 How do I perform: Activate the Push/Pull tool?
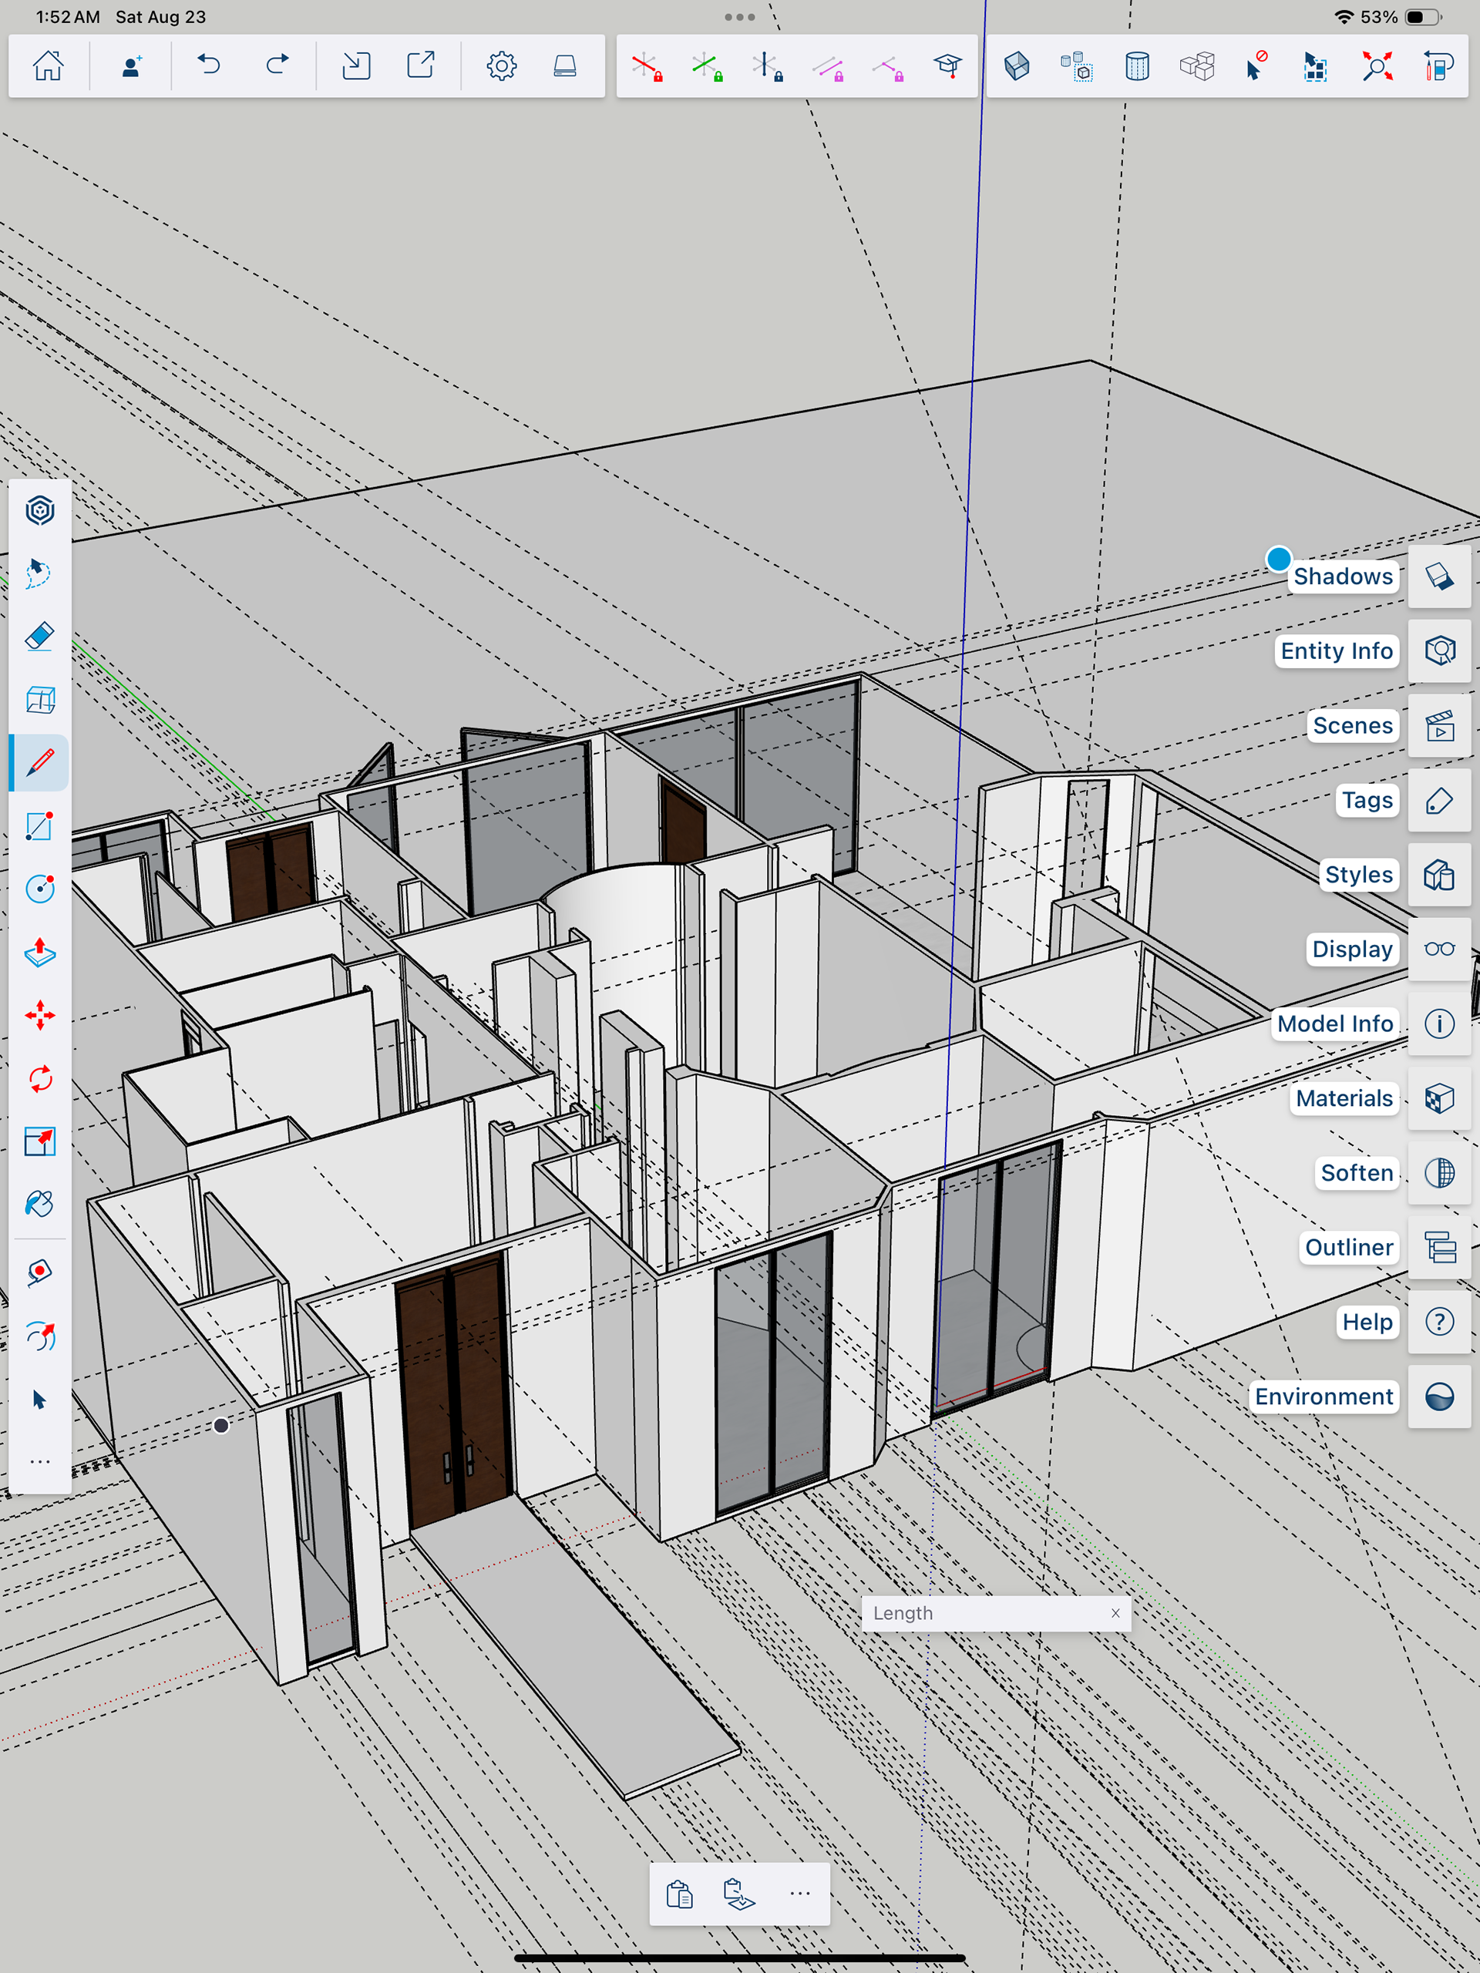39,952
